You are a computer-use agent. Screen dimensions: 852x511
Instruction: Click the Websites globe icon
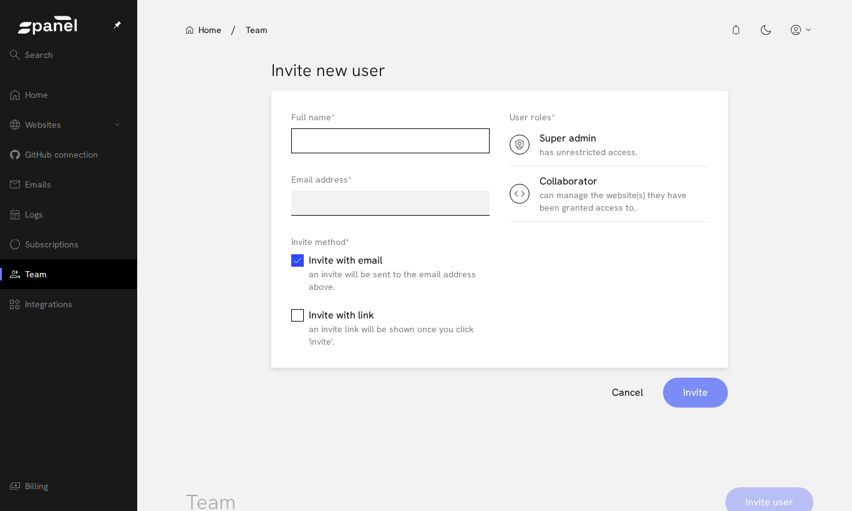pos(15,125)
